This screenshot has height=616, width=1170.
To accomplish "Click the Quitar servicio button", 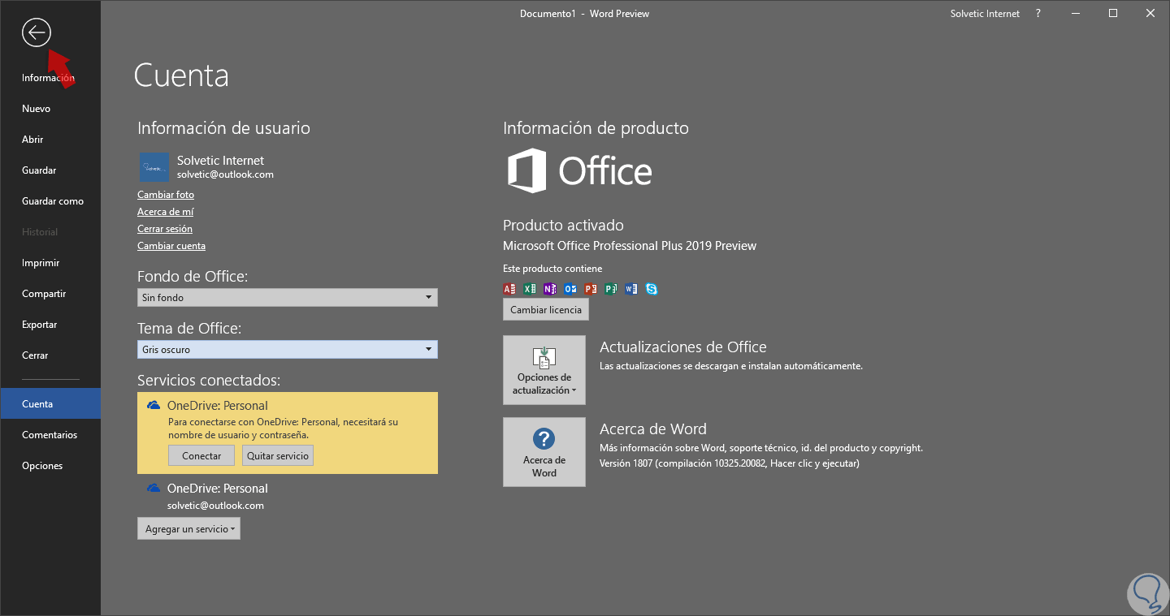I will (x=278, y=456).
